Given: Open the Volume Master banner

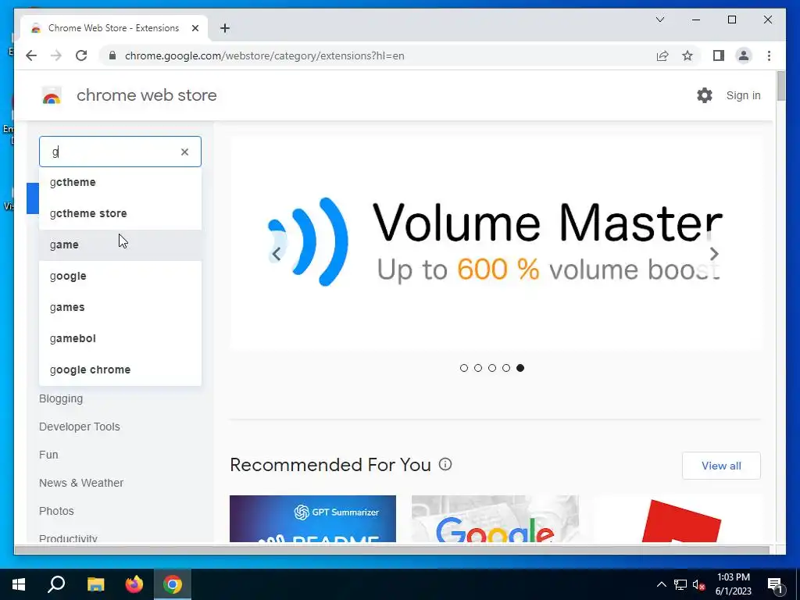Looking at the screenshot, I should pyautogui.click(x=495, y=244).
